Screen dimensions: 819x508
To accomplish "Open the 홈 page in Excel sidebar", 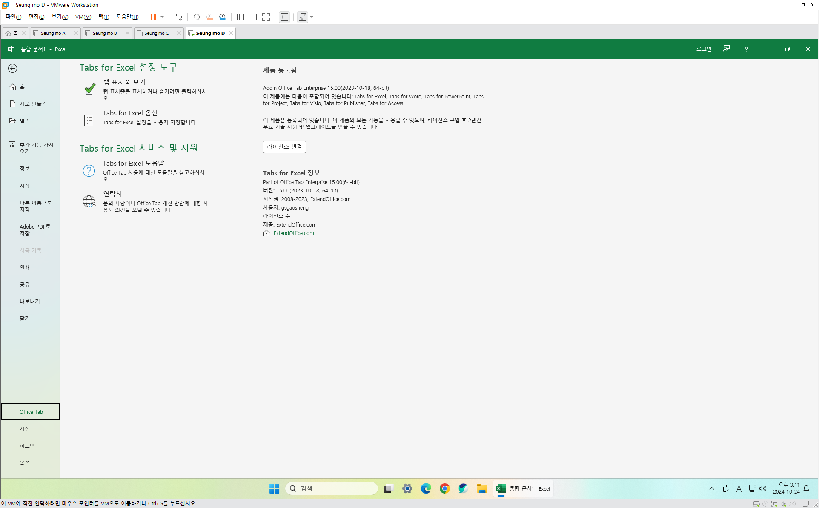I will pos(30,87).
